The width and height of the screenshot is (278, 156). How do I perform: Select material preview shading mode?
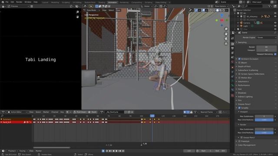221,10
